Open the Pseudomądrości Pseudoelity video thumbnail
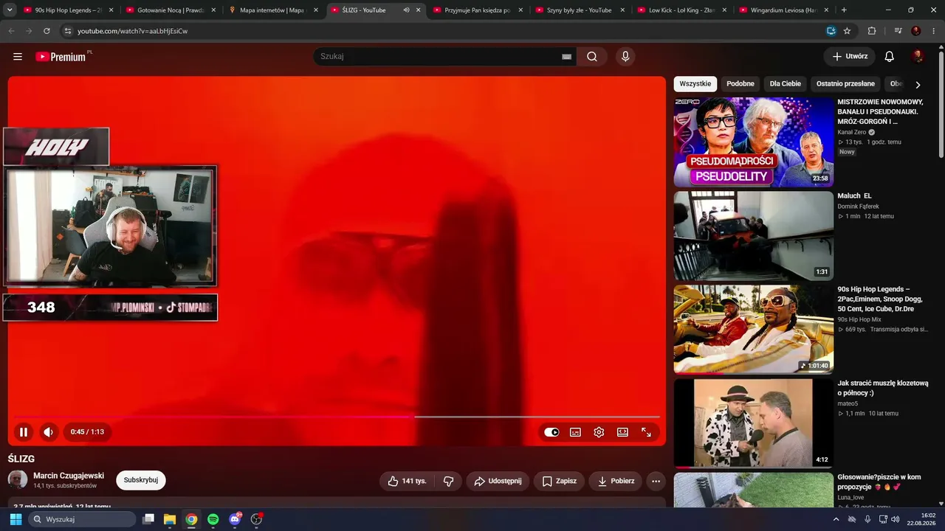Image resolution: width=945 pixels, height=531 pixels. [753, 142]
